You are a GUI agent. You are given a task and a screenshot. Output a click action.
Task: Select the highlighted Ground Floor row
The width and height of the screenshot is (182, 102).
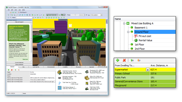[x=155, y=32]
